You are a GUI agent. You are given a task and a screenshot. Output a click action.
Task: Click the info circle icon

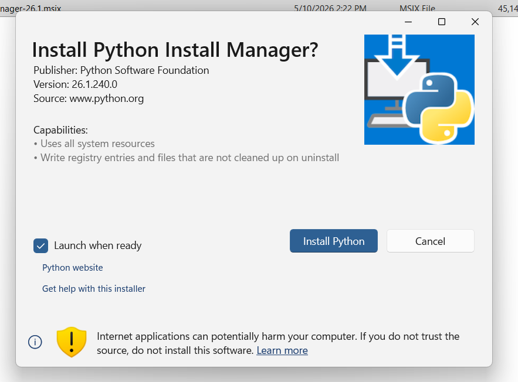[35, 342]
